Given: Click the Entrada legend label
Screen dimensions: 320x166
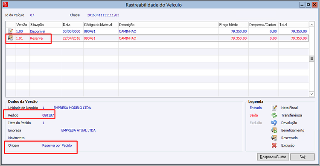Looking at the screenshot, I should pos(256,108).
